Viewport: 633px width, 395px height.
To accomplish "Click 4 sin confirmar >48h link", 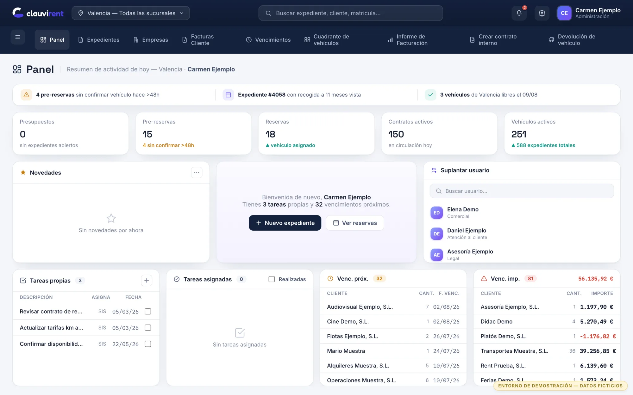I will [168, 145].
